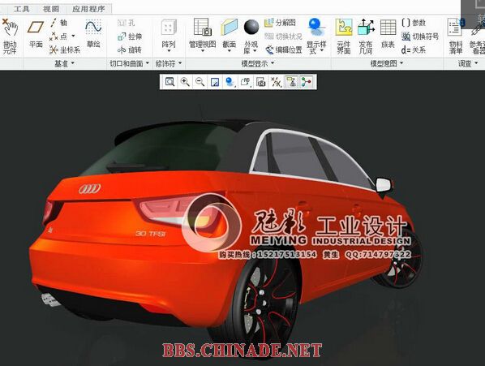The height and width of the screenshot is (366, 485).
Task: Open the 外观库 dropdown arrow
Action: click(x=255, y=51)
